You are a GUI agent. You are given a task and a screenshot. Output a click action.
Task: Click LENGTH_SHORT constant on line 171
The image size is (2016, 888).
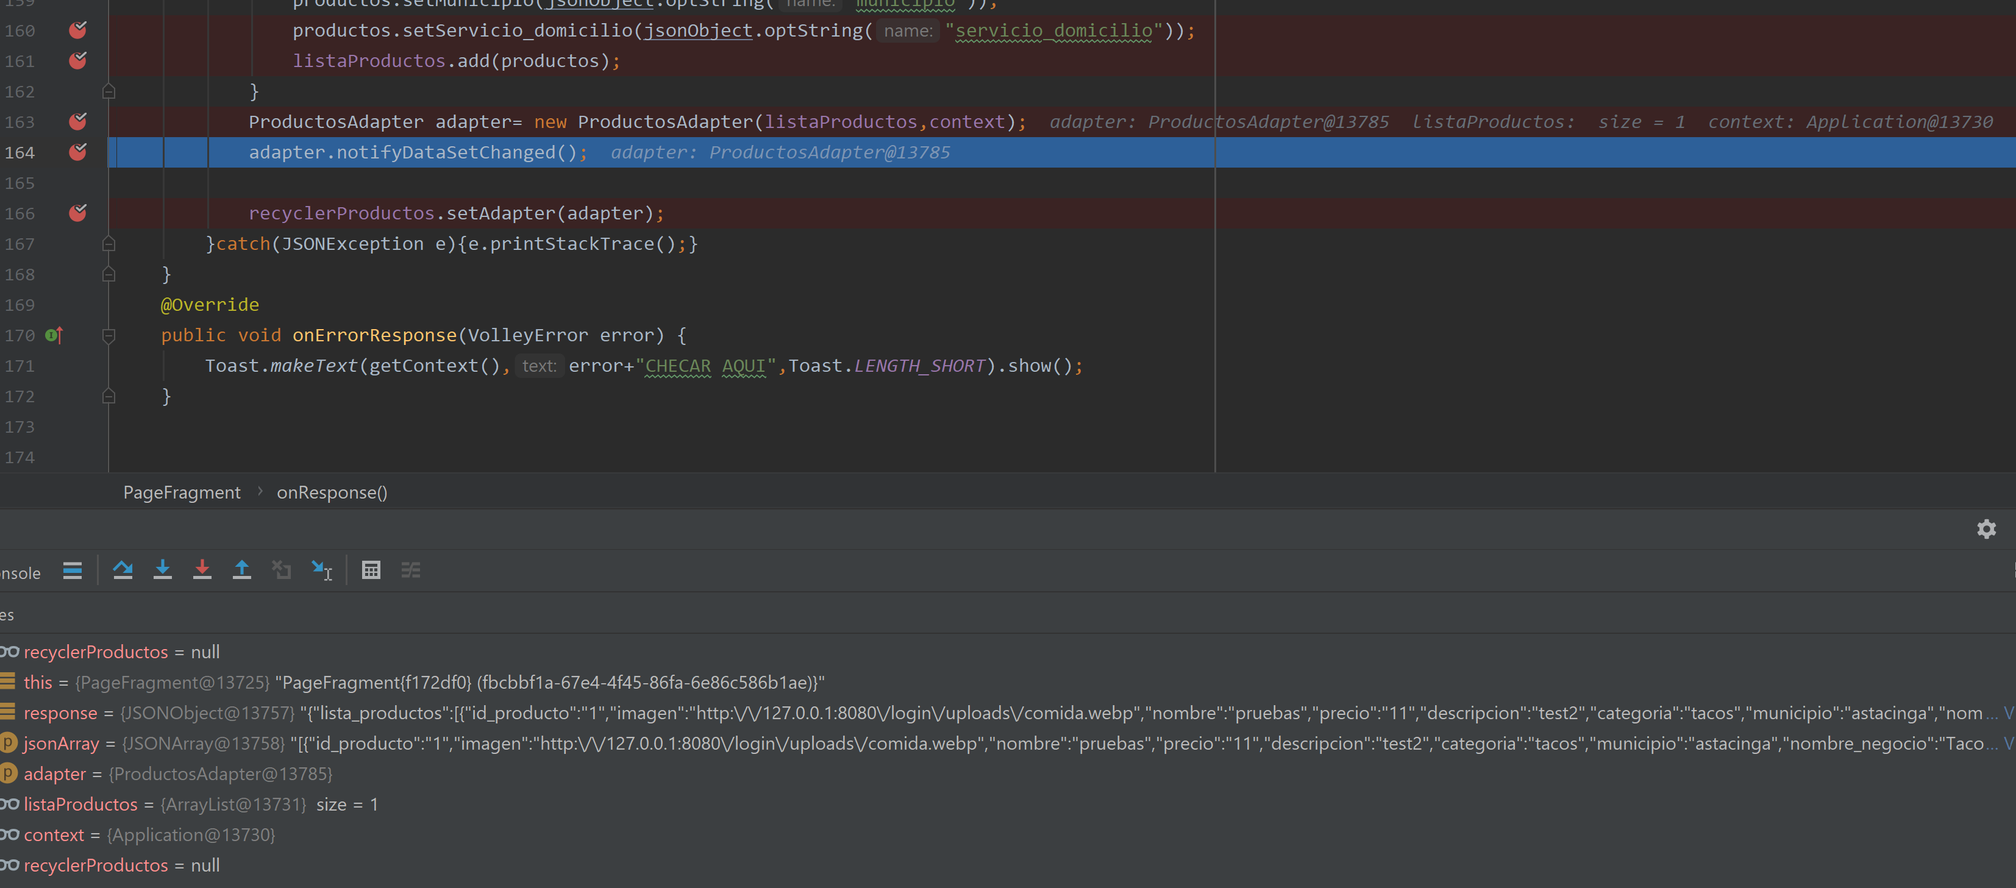(x=919, y=366)
